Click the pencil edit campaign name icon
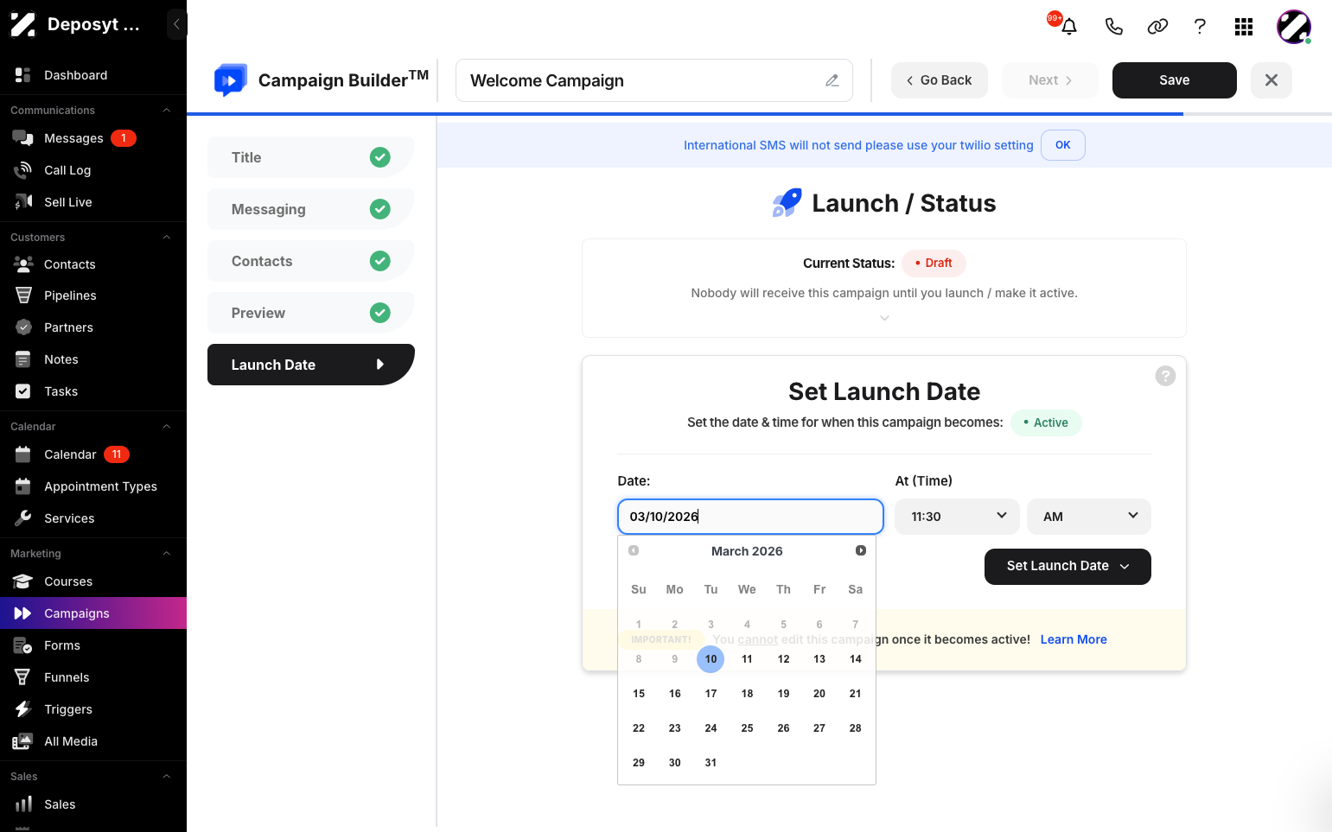 point(832,80)
